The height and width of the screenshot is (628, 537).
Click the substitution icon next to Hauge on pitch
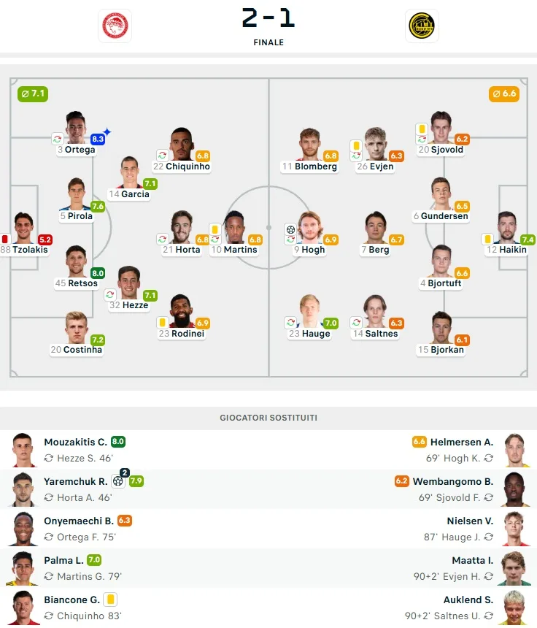290,322
